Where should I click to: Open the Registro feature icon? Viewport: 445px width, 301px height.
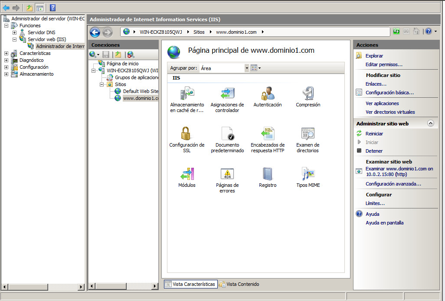click(267, 175)
